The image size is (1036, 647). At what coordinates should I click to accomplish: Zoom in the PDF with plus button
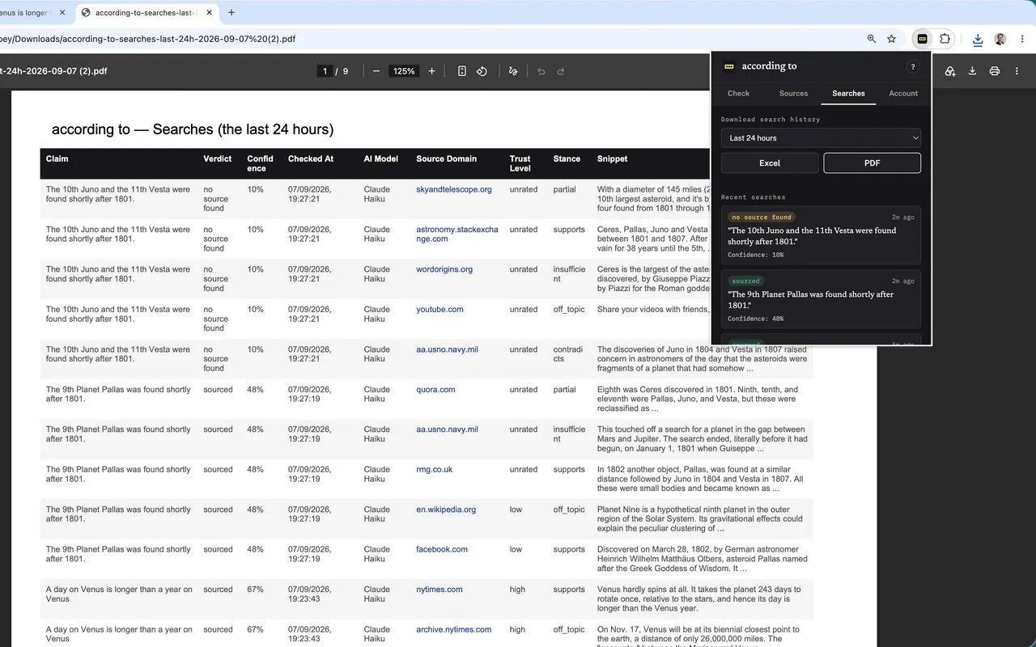pyautogui.click(x=431, y=71)
